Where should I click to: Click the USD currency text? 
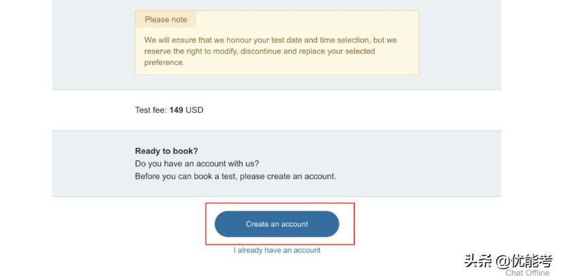(194, 110)
